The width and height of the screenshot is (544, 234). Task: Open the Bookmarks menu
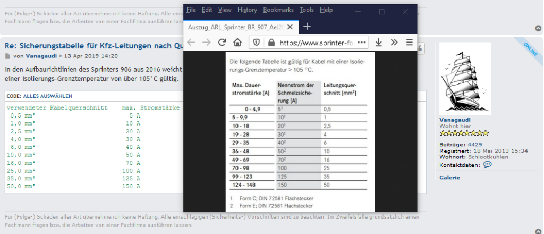coord(278,10)
